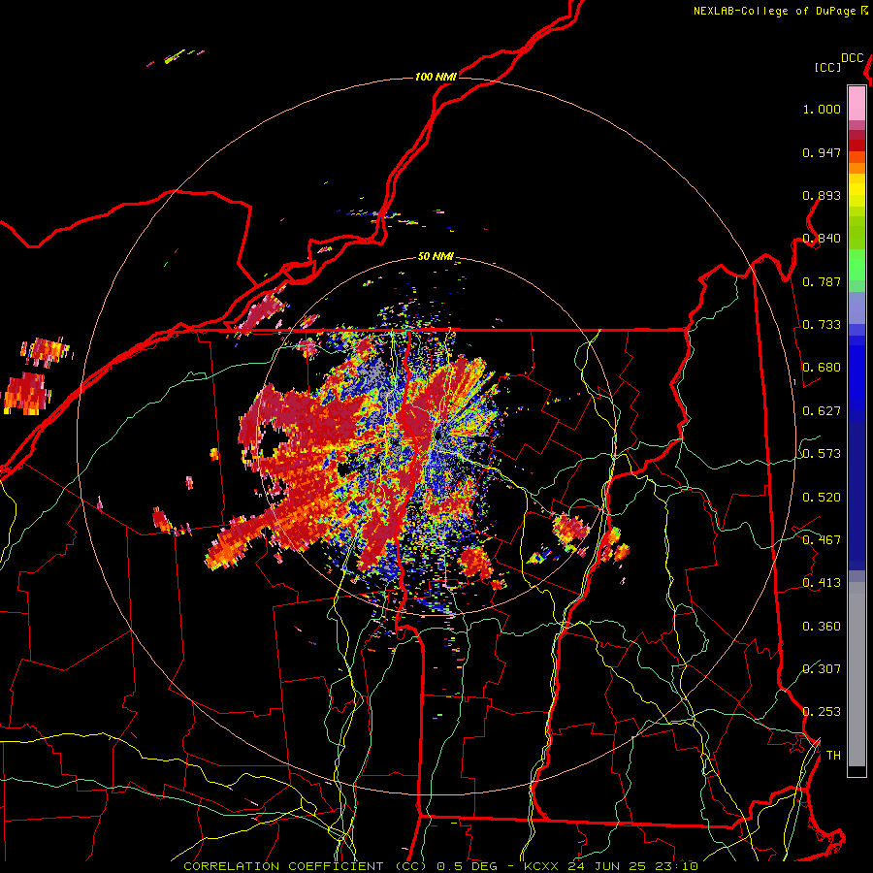Click the 23:10 timestamp in caption

point(676,866)
